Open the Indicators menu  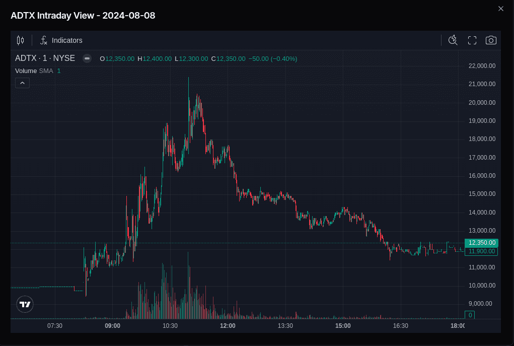pos(61,40)
